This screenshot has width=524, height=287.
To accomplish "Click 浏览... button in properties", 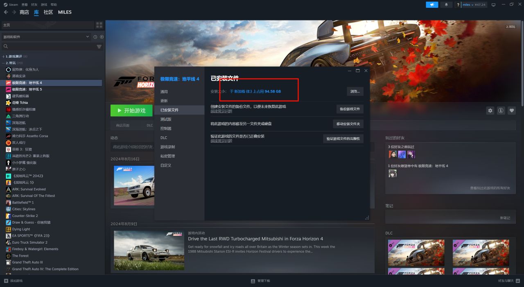I will [x=355, y=91].
